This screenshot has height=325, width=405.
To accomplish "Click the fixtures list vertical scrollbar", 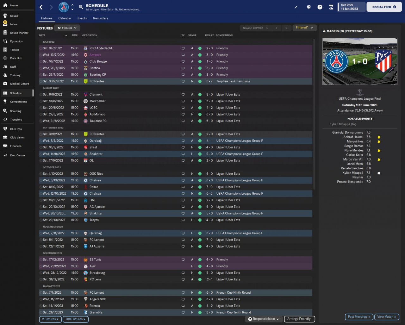I will click(x=314, y=114).
